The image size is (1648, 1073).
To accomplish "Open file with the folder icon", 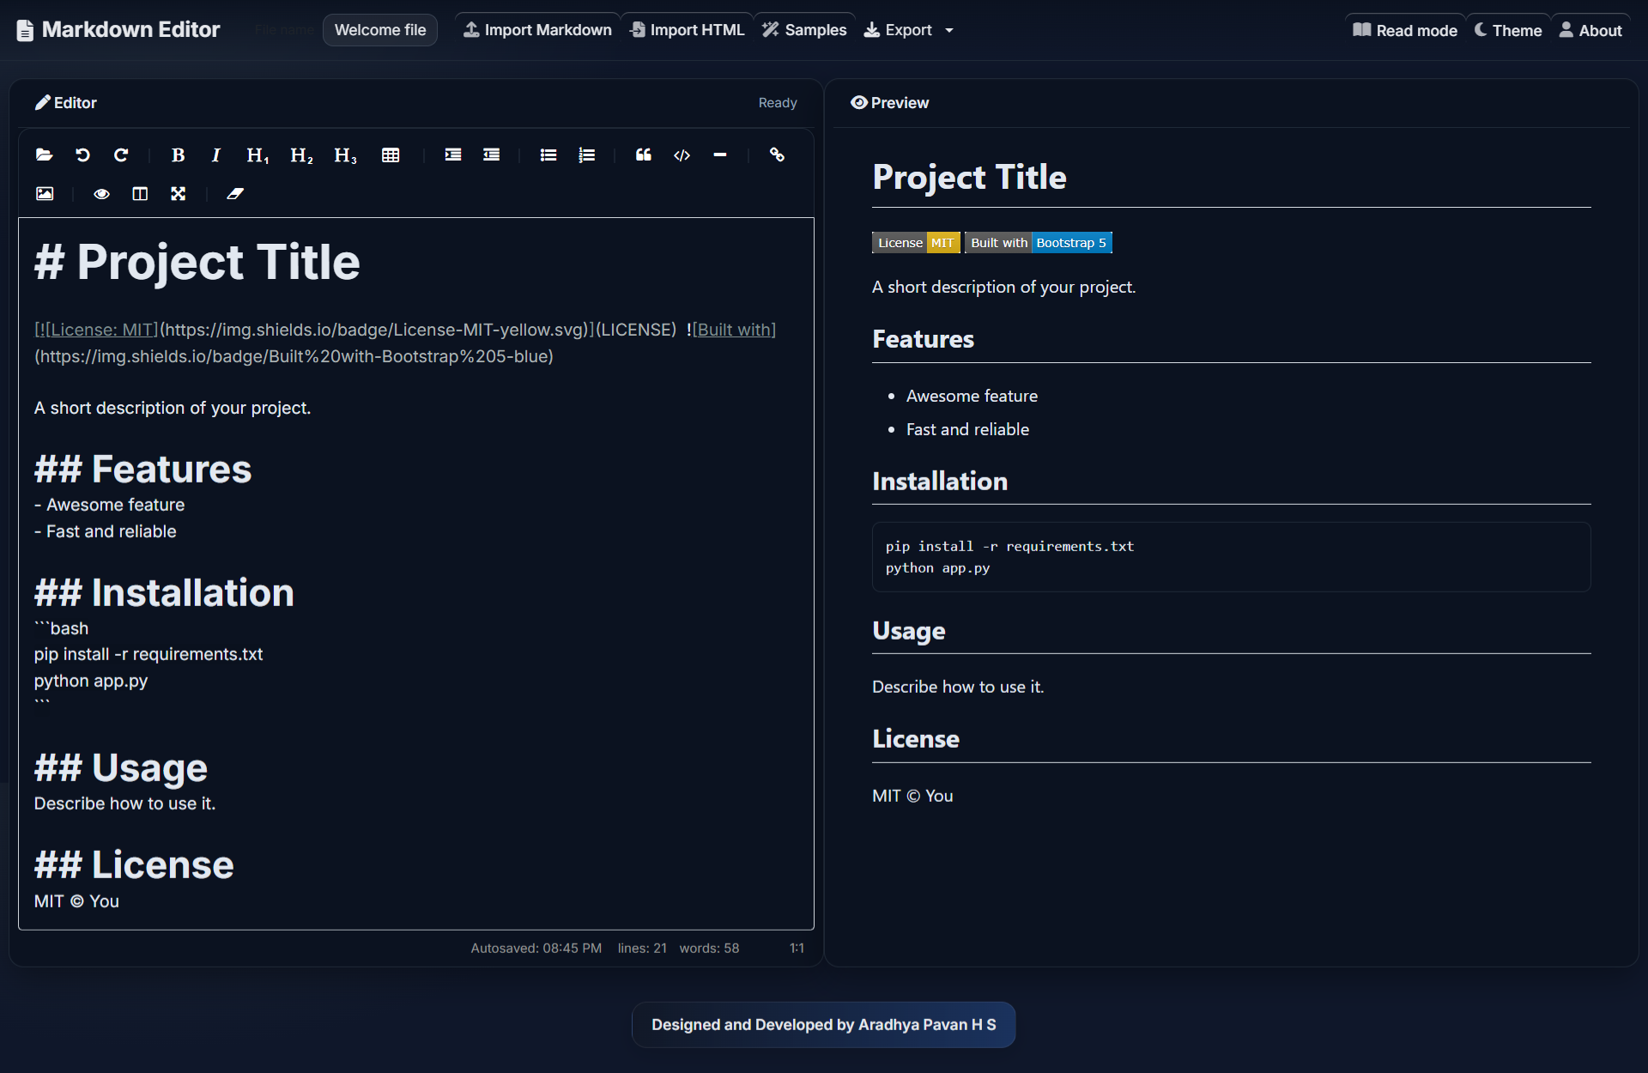I will click(45, 155).
